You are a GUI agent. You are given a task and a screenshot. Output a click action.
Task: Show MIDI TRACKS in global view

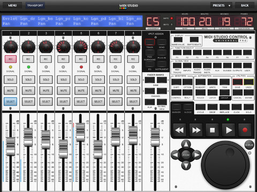point(177,66)
